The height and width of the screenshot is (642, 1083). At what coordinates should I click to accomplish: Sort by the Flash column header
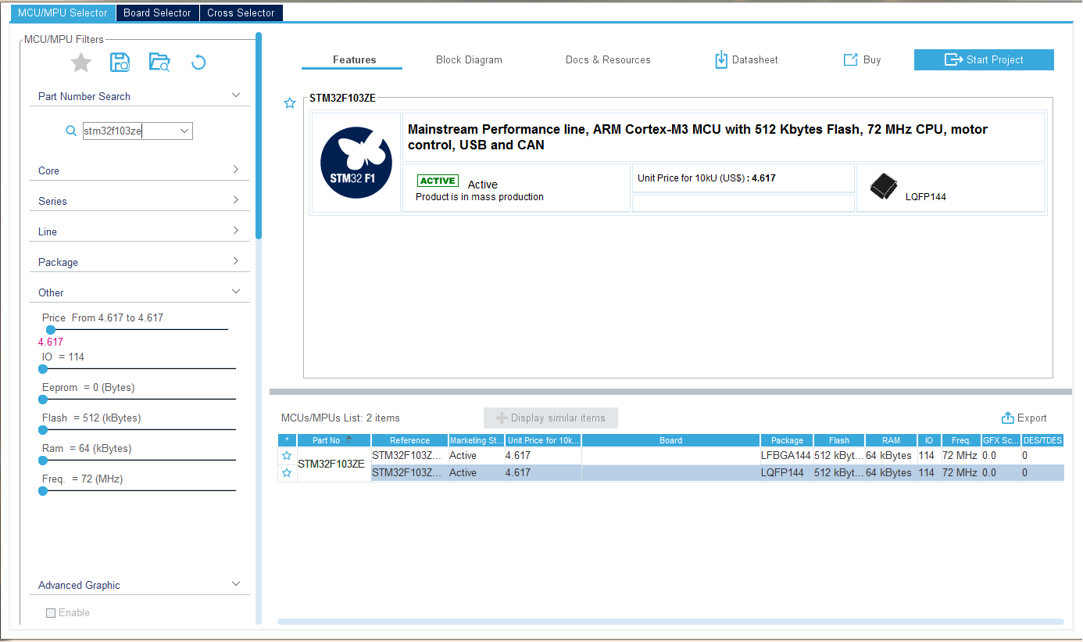[839, 440]
